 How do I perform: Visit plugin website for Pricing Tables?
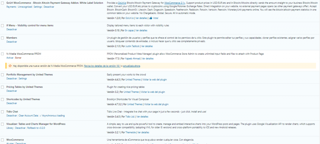(153, 92)
